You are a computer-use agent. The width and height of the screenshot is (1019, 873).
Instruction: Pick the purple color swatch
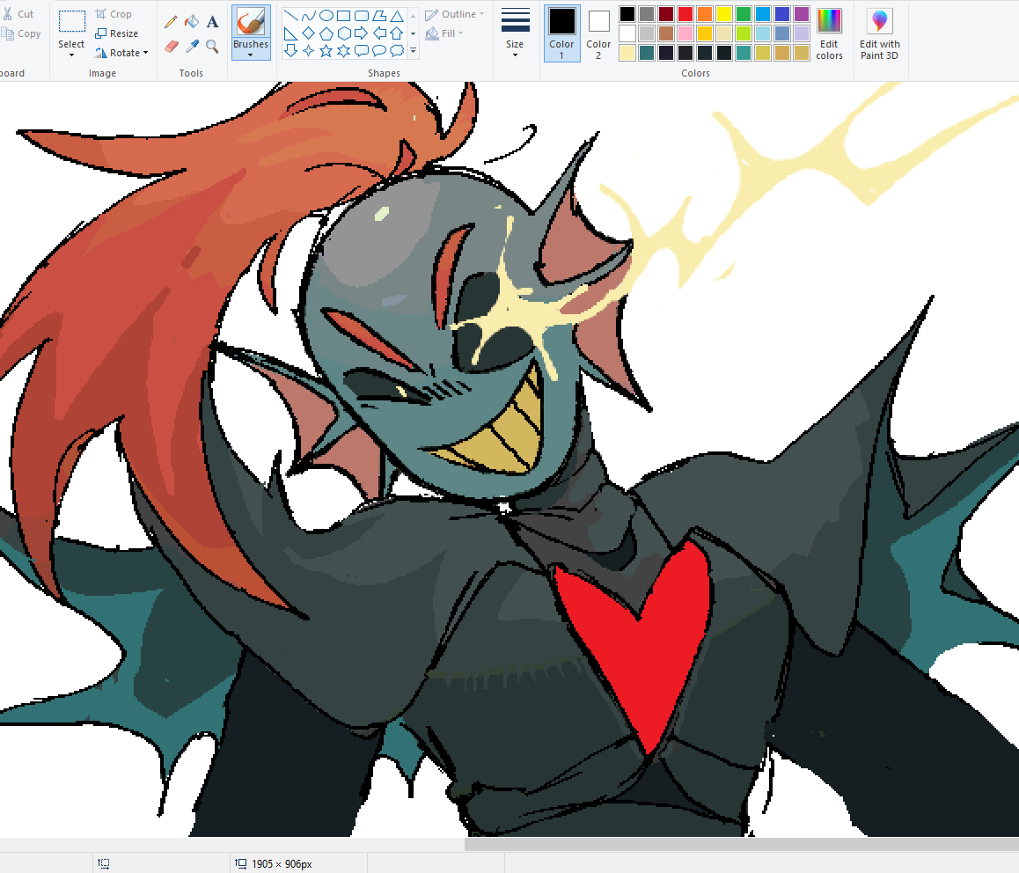[x=802, y=14]
